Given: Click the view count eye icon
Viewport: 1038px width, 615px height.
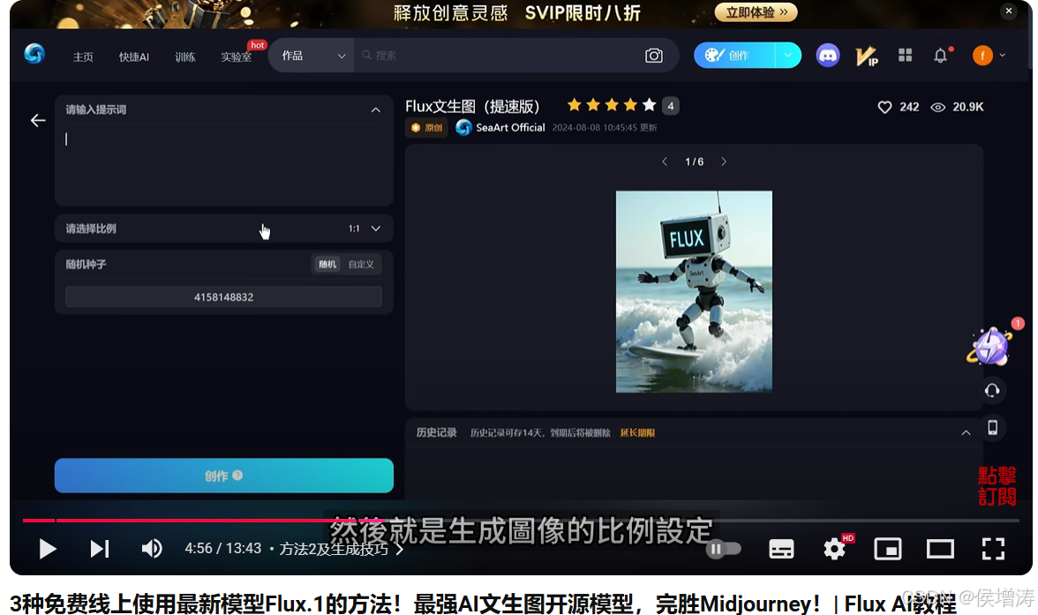Looking at the screenshot, I should pos(937,108).
